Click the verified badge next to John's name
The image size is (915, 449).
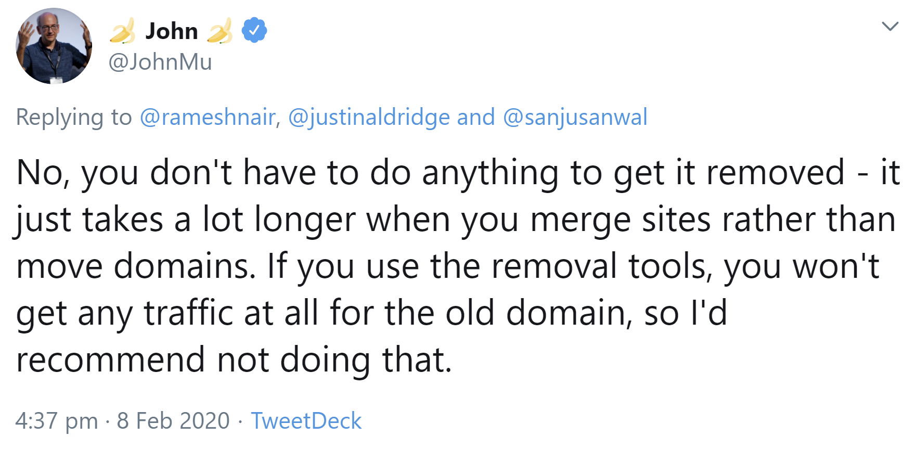tap(253, 30)
